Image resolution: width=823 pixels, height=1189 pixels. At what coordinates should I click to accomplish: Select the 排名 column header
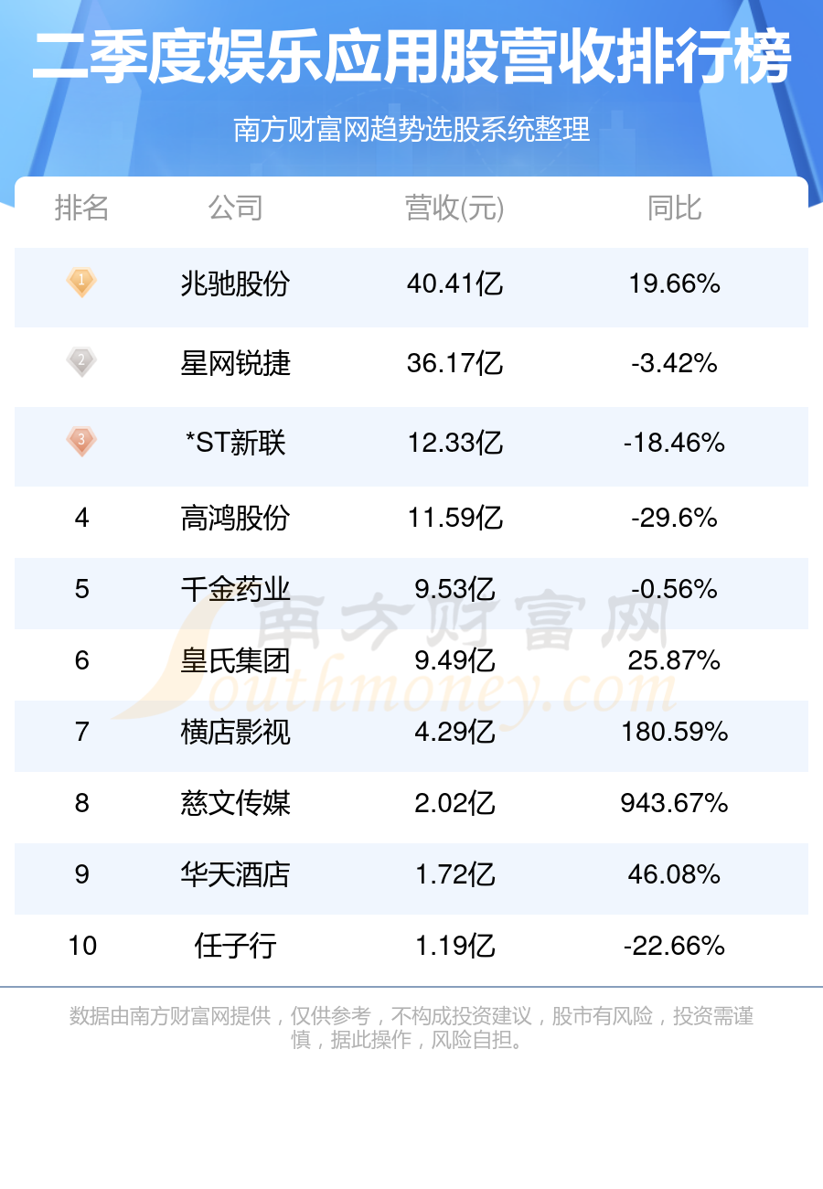click(82, 209)
